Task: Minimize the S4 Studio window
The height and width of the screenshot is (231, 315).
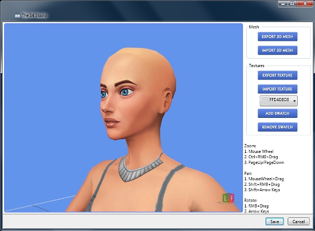Action: [x=278, y=4]
